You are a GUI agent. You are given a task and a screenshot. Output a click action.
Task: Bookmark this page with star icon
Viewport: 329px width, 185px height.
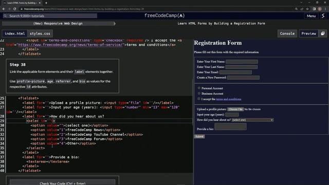click(307, 9)
